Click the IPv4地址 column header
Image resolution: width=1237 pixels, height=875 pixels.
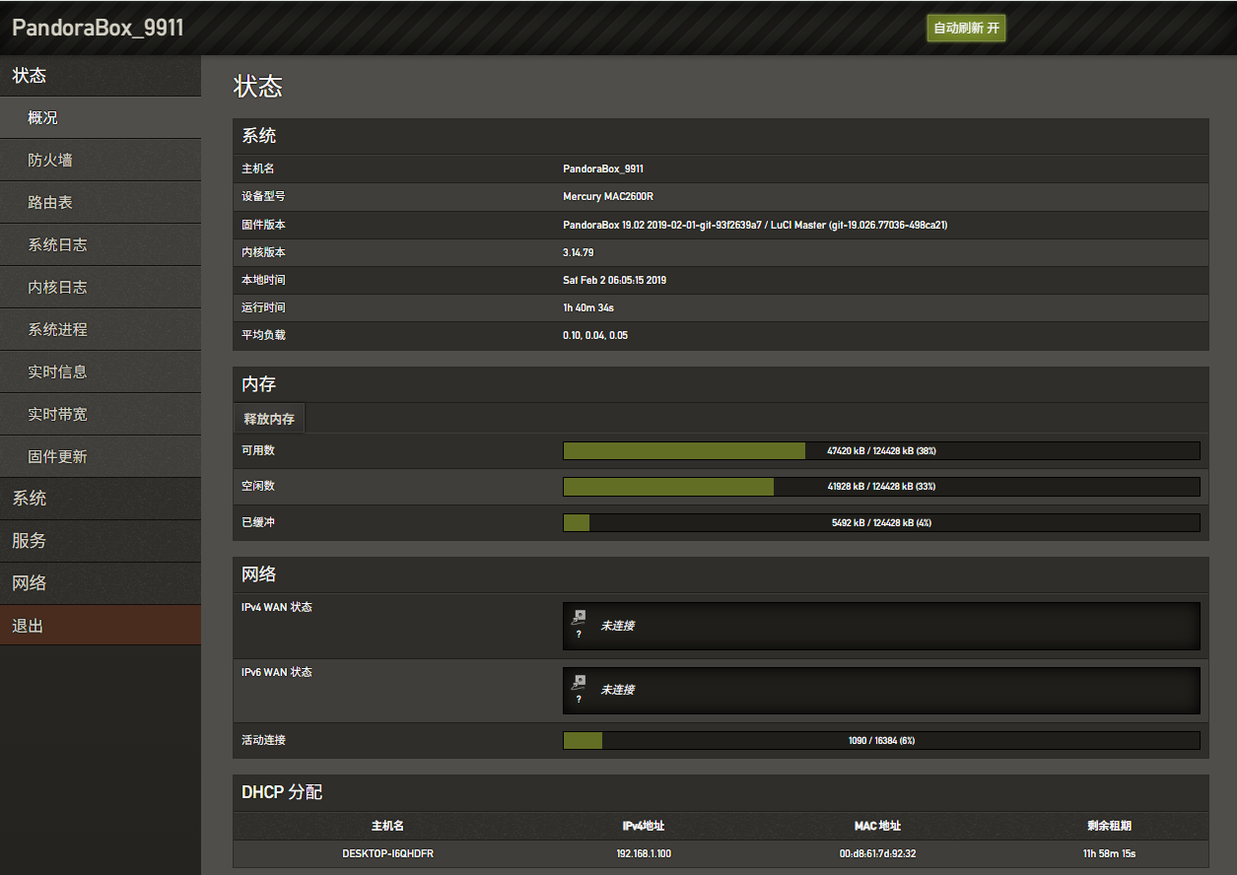coord(644,826)
